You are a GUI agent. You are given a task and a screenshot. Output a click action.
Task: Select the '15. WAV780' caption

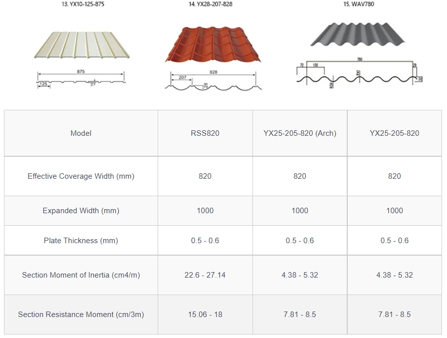click(359, 4)
